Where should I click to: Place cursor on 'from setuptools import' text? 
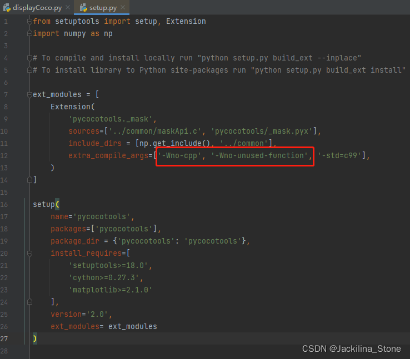(82, 22)
